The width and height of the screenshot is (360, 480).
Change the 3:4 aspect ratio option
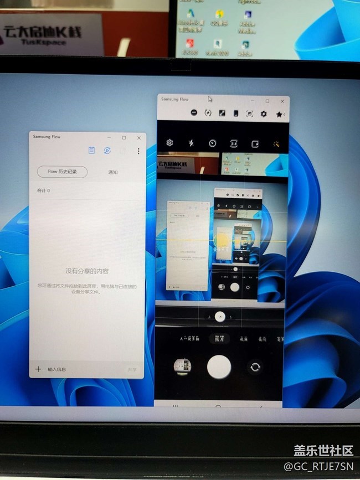[234, 143]
